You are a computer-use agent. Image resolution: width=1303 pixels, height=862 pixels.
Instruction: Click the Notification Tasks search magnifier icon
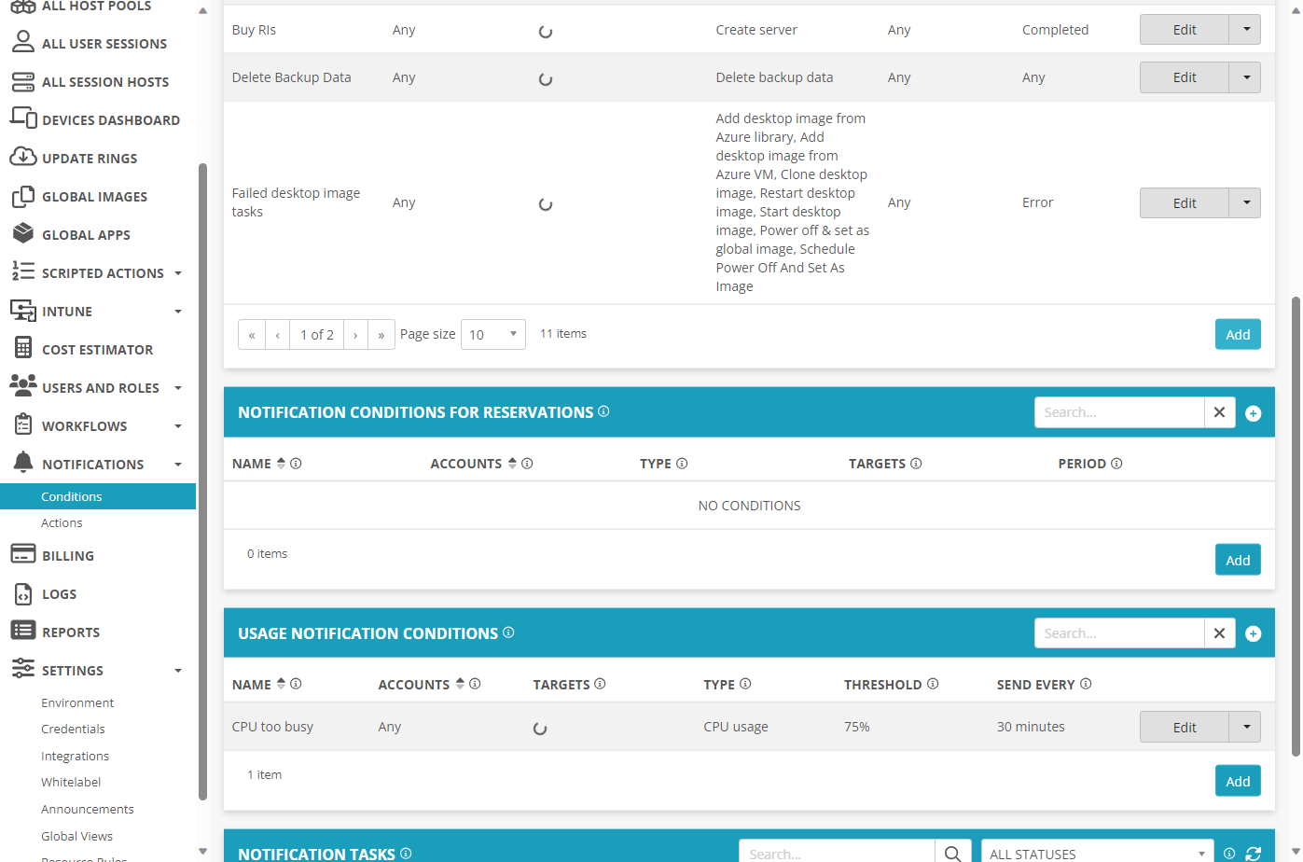[x=952, y=853]
